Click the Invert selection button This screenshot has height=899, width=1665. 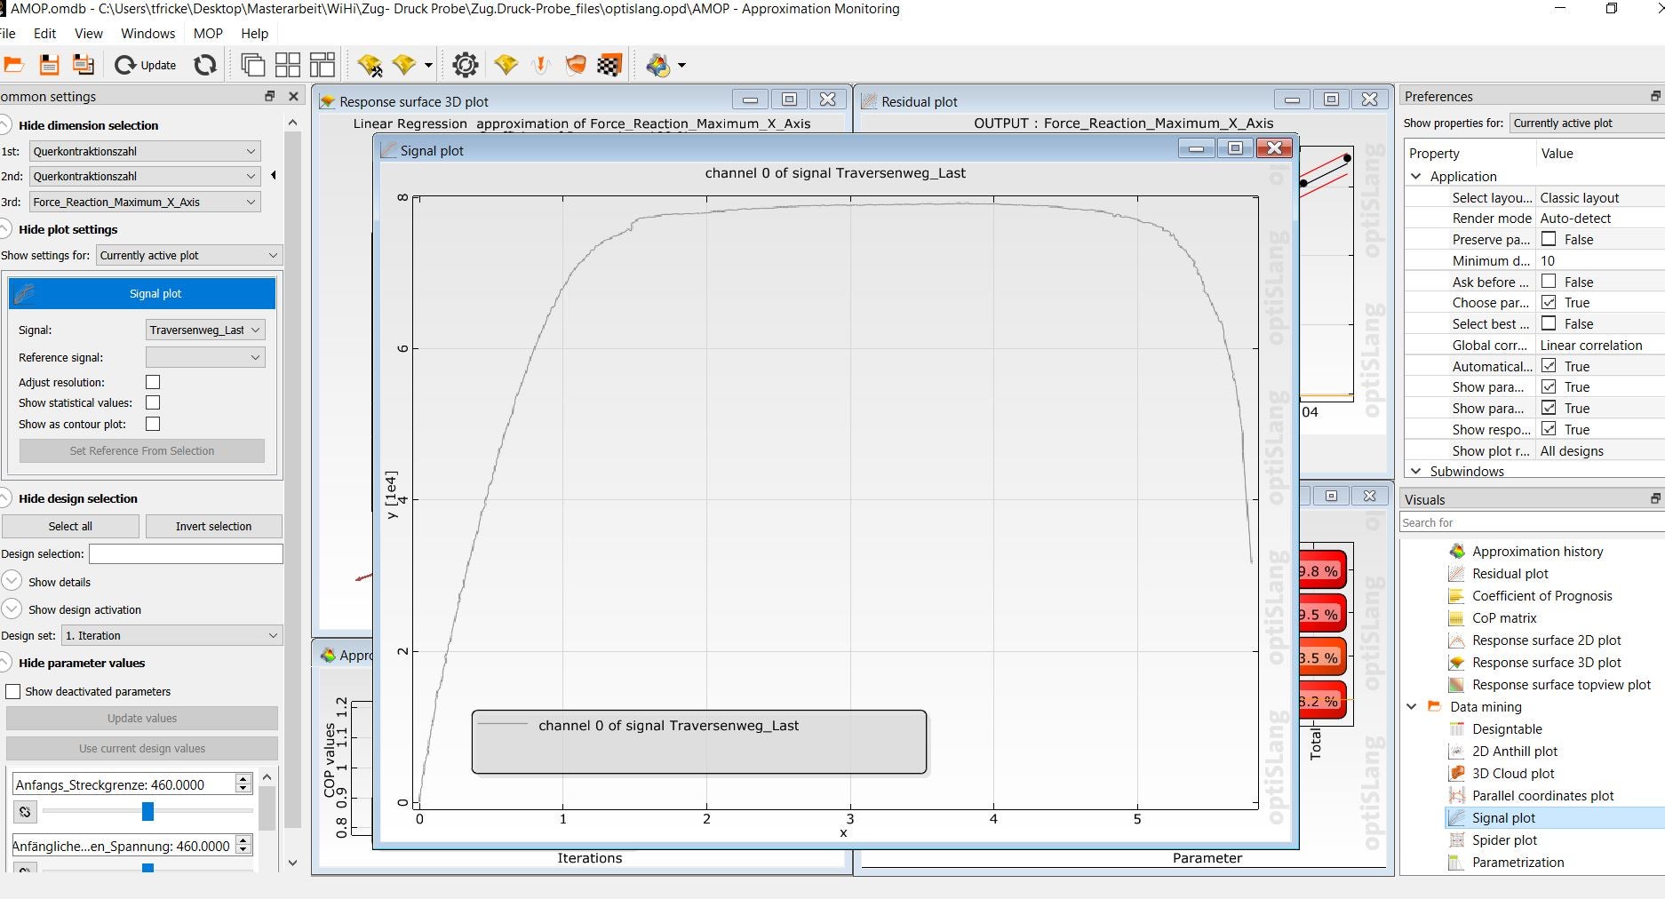point(214,526)
